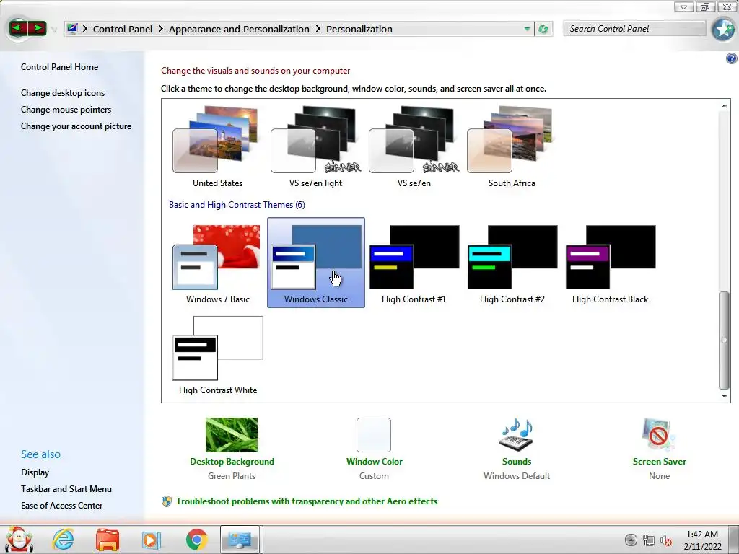This screenshot has width=739, height=554.
Task: Select the United States theme thumbnail
Action: [x=217, y=146]
